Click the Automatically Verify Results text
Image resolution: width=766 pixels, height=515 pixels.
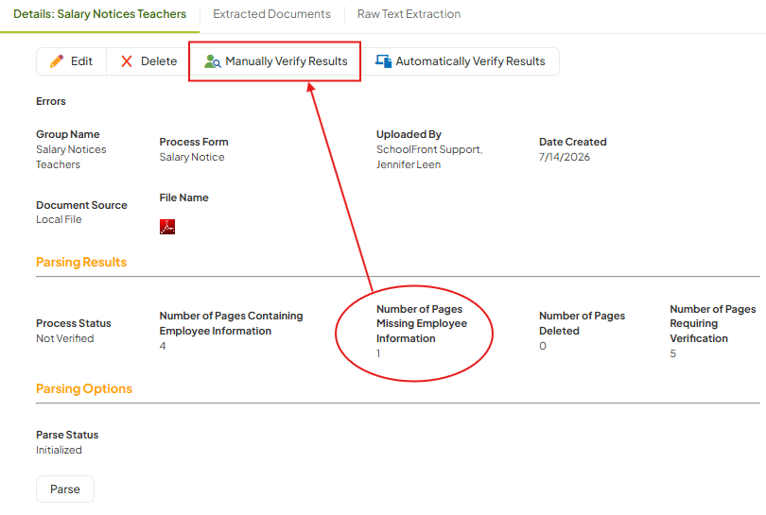click(x=470, y=61)
